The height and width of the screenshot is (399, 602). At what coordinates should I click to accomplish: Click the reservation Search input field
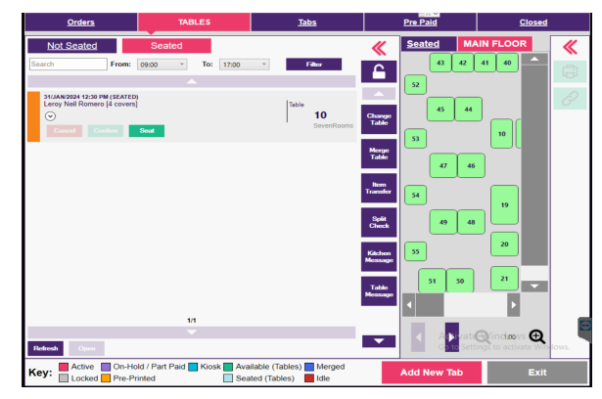tap(68, 65)
